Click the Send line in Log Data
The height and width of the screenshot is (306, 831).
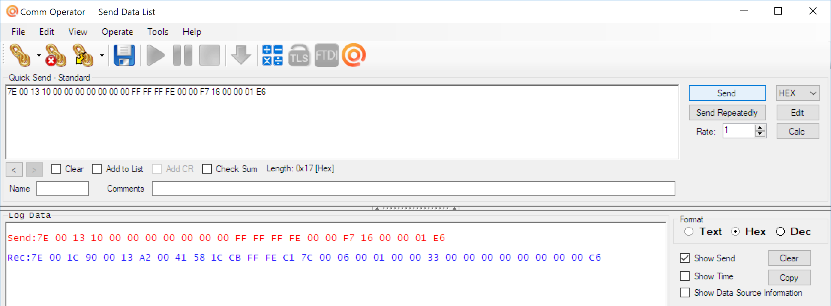point(226,238)
